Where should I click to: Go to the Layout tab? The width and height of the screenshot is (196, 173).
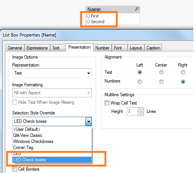pos(136,48)
